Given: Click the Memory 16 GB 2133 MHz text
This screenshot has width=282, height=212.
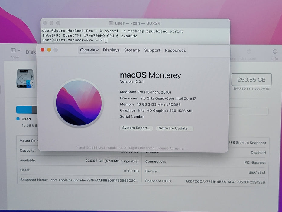Looking at the screenshot, I should (150, 104).
